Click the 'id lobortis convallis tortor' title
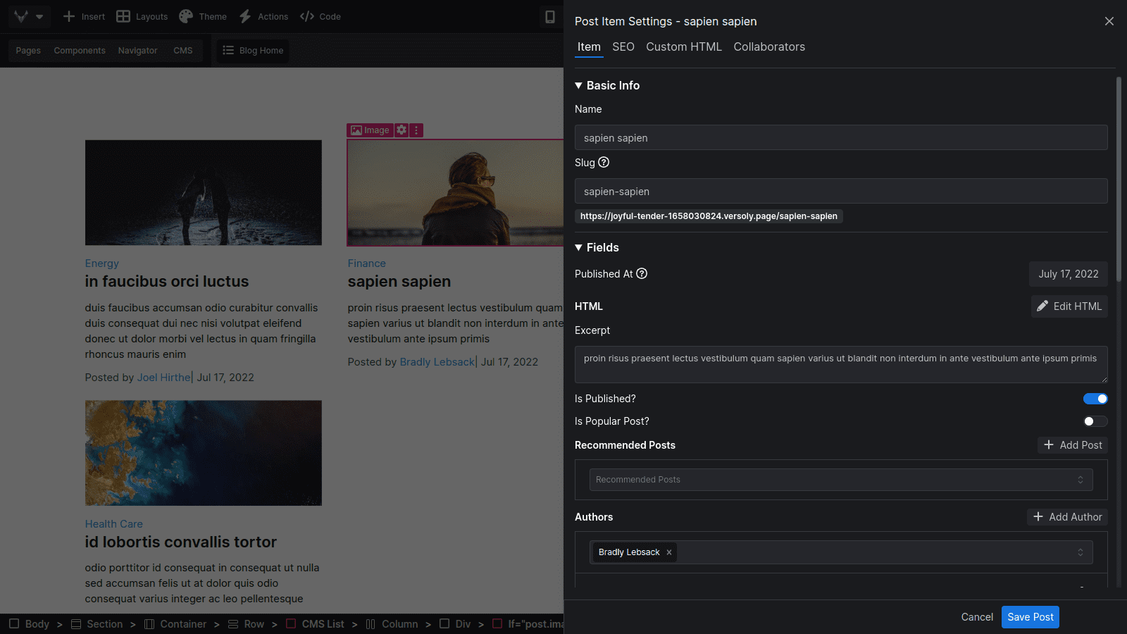 coord(181,542)
